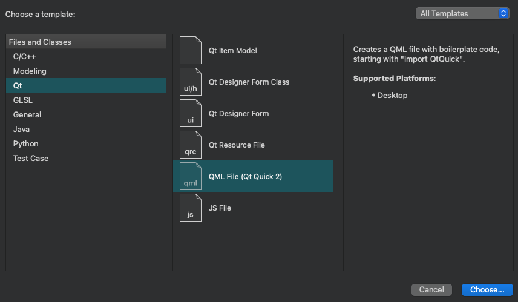Image resolution: width=518 pixels, height=302 pixels.
Task: Click the Choose... button
Action: pyautogui.click(x=487, y=289)
